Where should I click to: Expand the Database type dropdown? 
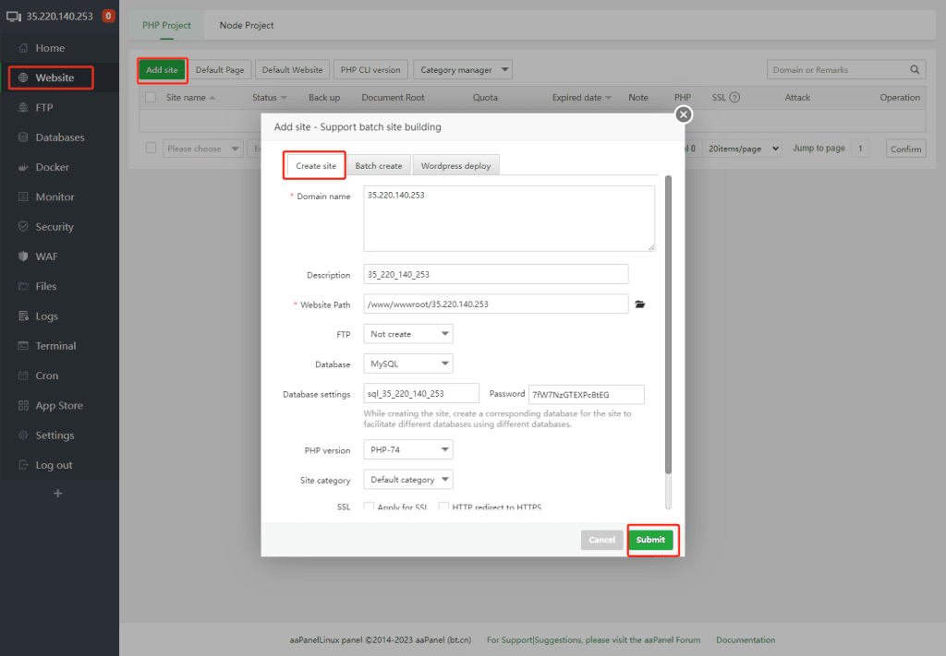[407, 364]
